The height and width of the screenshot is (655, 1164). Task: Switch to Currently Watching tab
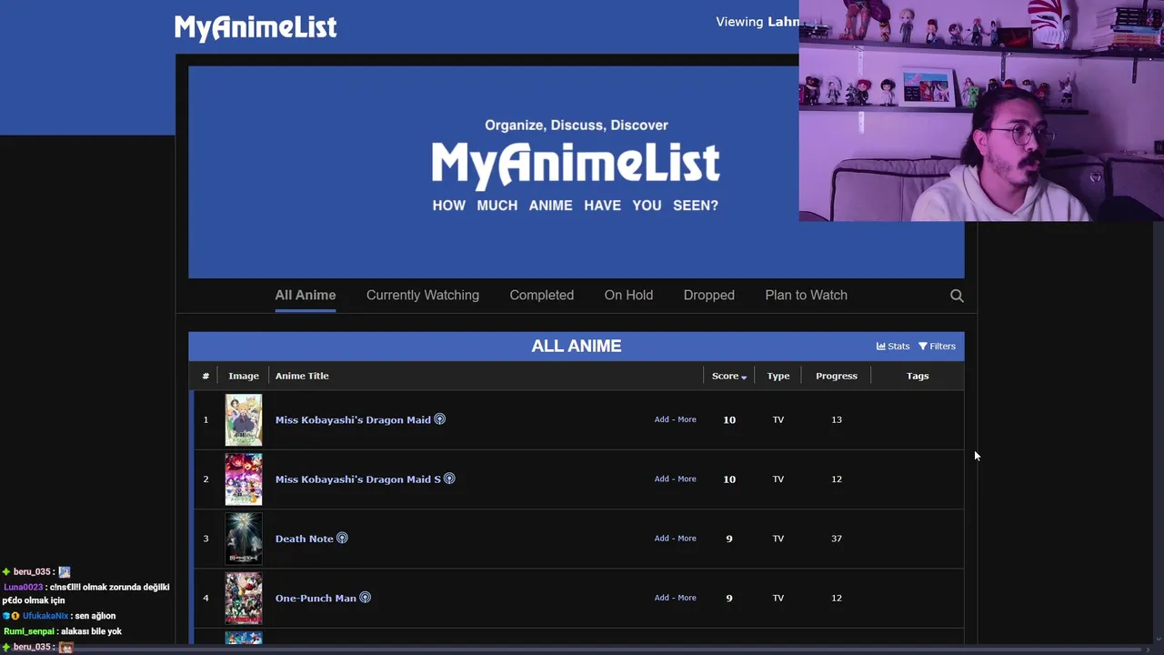(x=423, y=296)
